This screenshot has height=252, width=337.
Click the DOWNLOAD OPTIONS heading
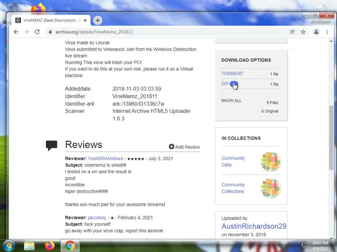246,60
